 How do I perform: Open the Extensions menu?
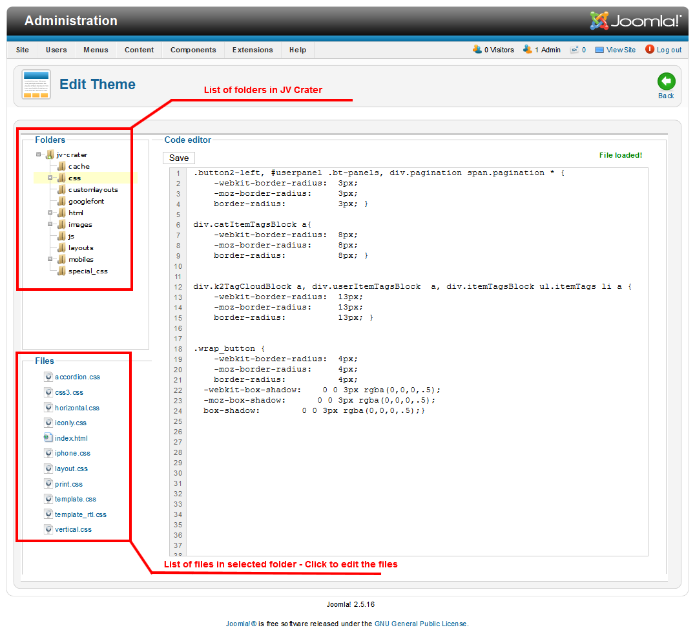point(253,50)
